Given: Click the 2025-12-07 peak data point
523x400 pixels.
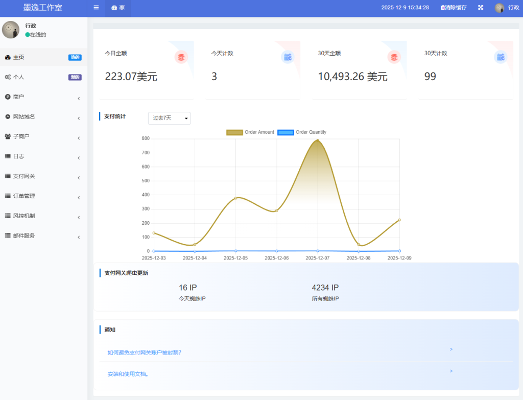Looking at the screenshot, I should 318,140.
